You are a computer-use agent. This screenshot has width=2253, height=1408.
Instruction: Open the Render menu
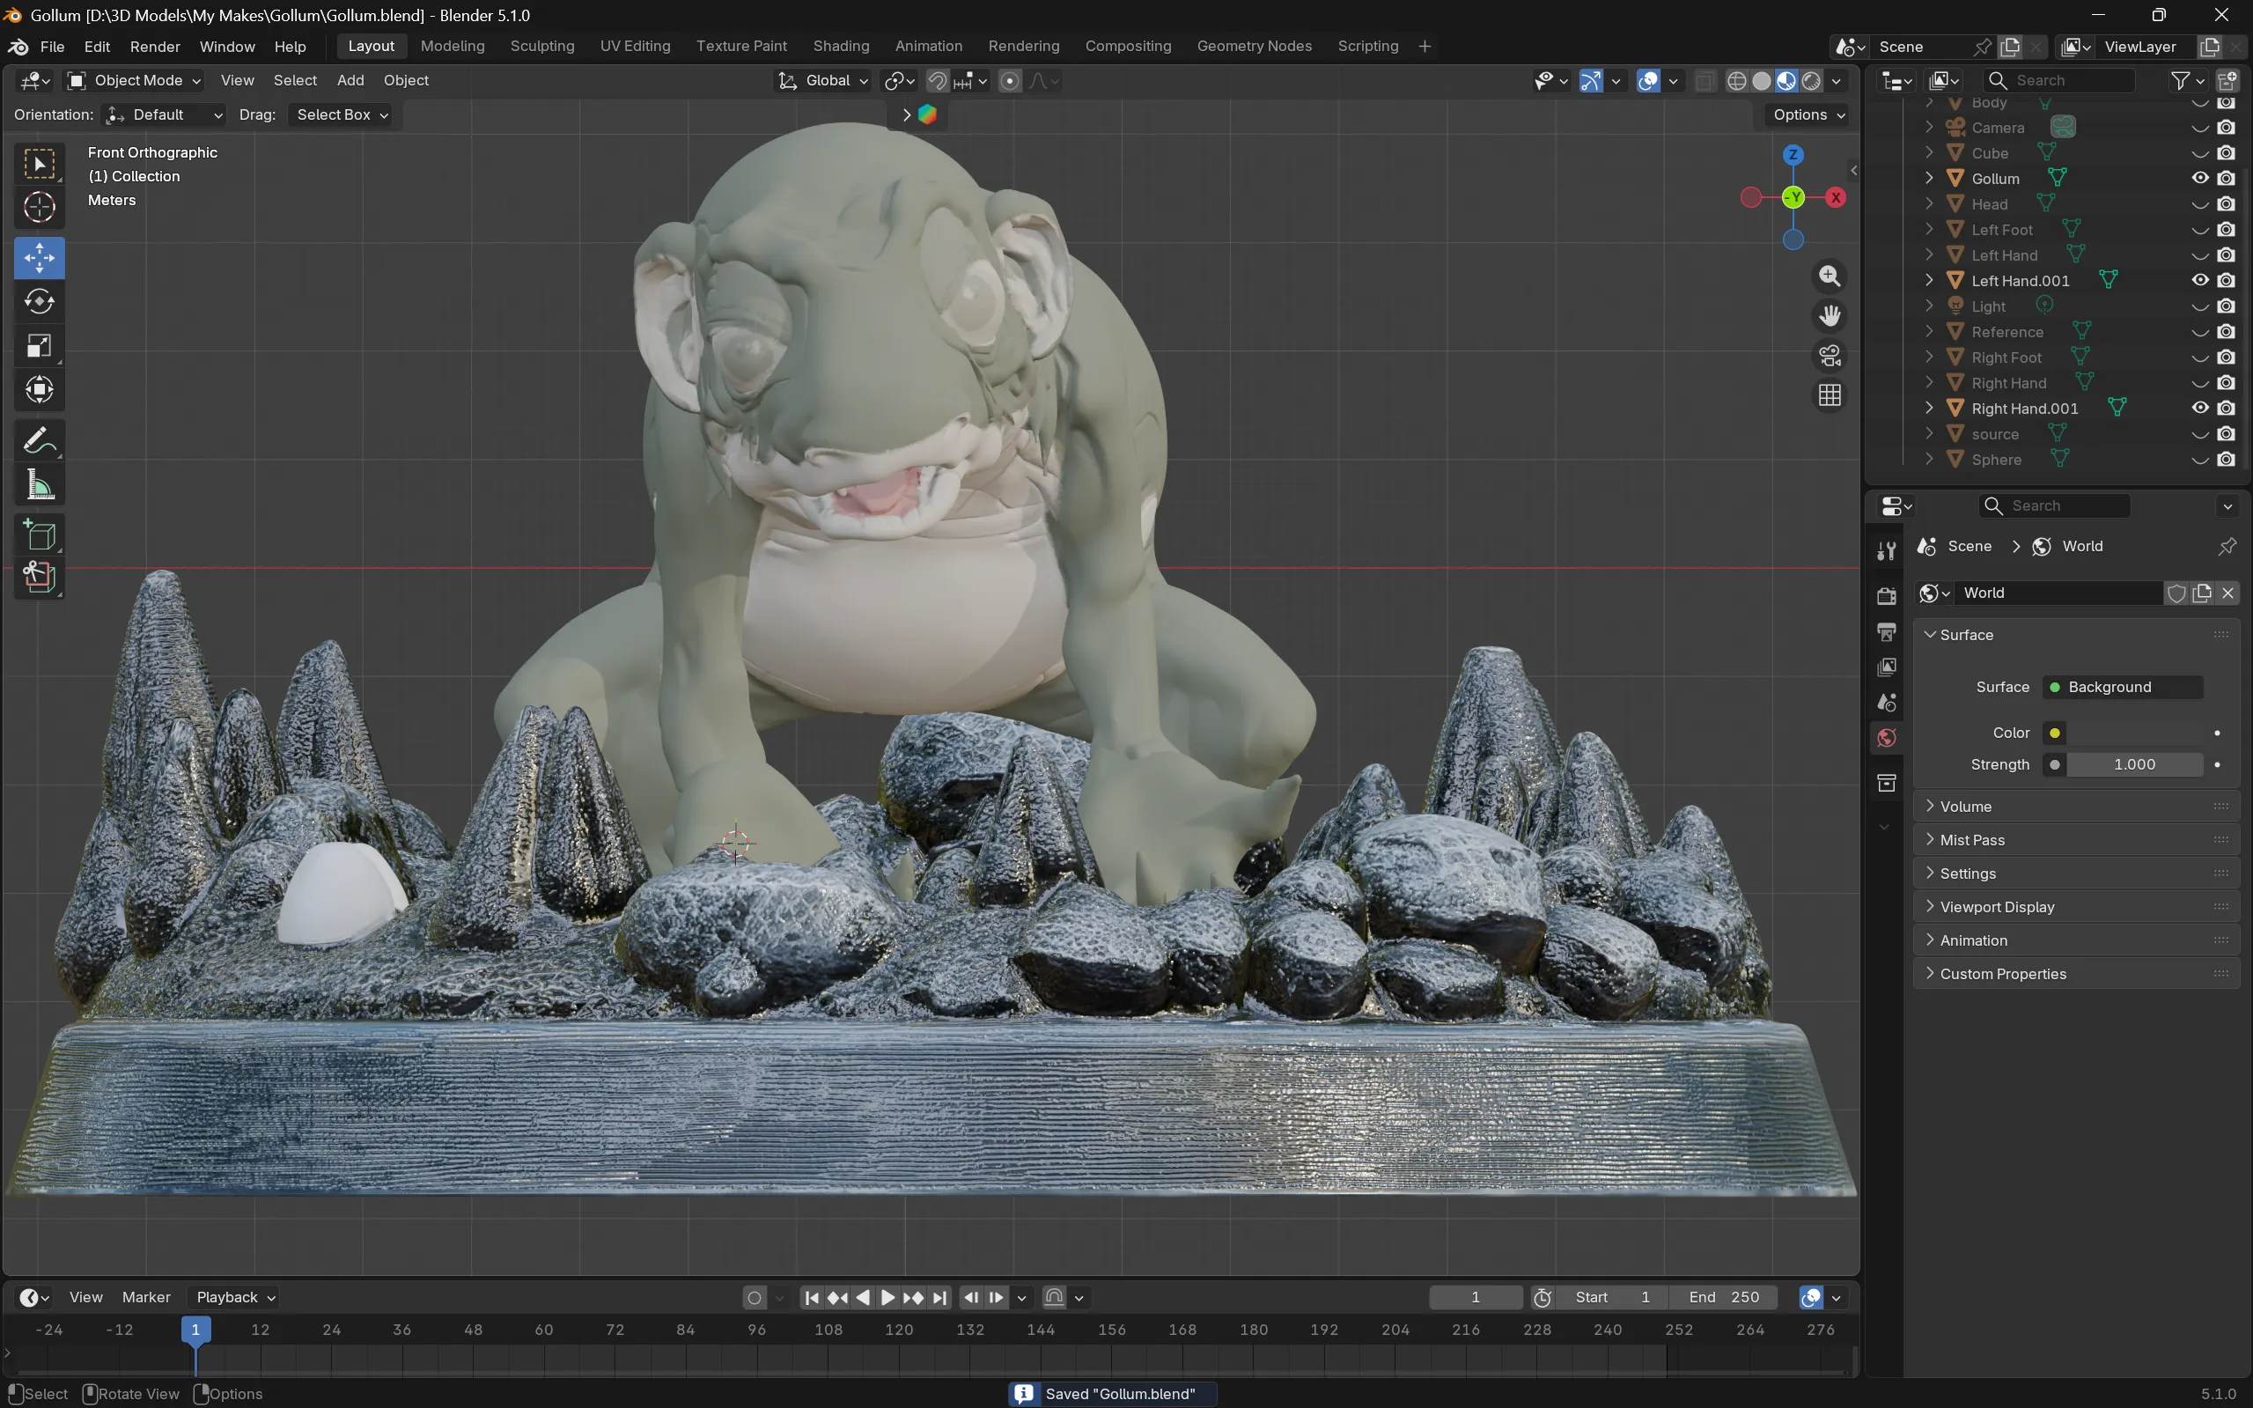pyautogui.click(x=155, y=47)
